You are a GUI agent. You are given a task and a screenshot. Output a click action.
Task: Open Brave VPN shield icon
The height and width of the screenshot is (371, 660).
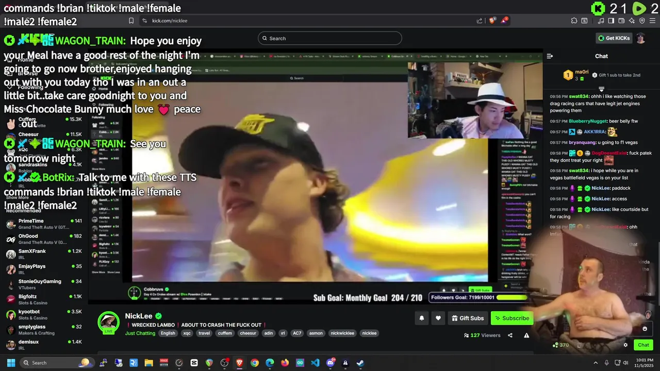click(642, 21)
